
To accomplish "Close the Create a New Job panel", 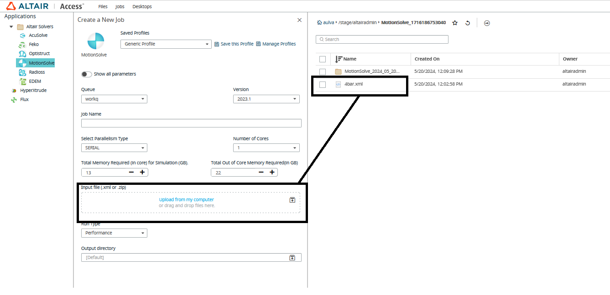I will coord(299,20).
